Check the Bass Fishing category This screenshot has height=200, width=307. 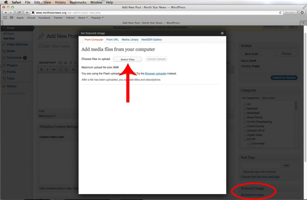(x=245, y=117)
